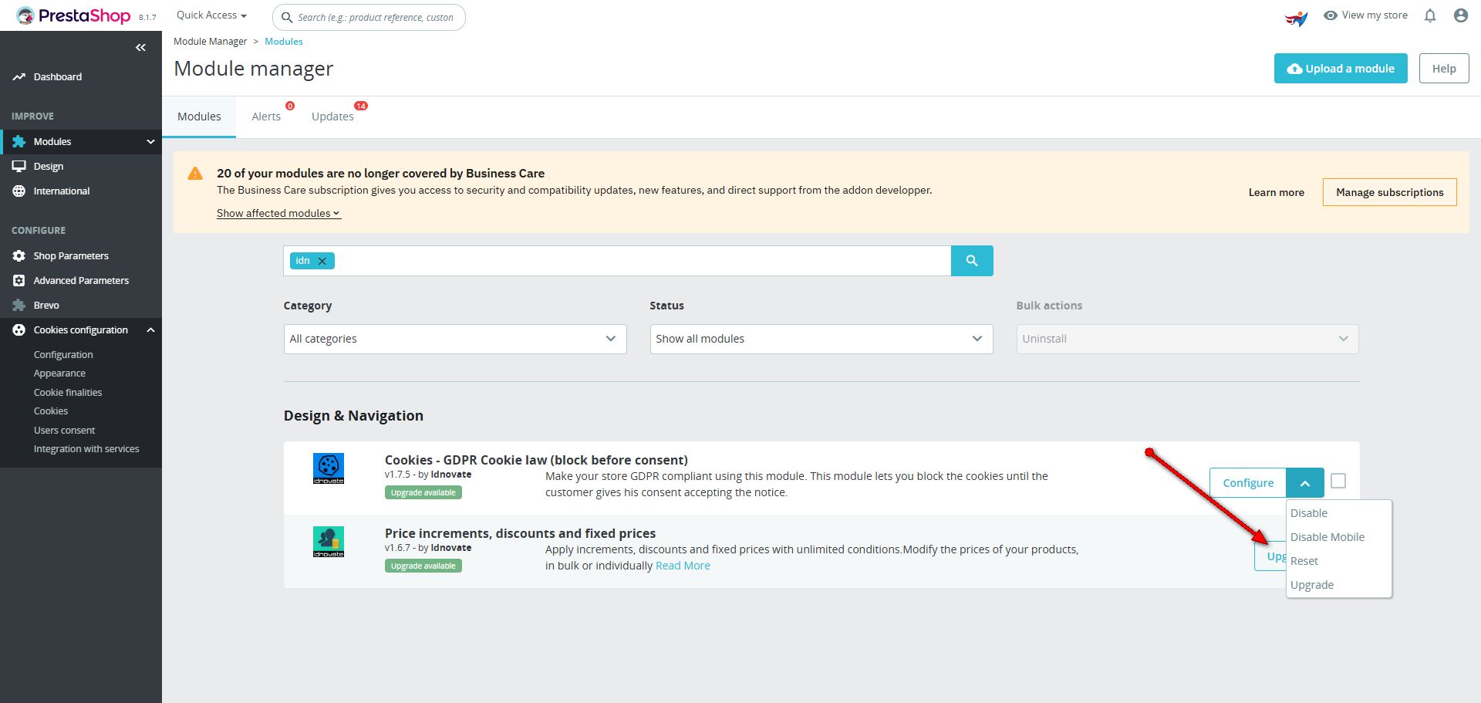The height and width of the screenshot is (703, 1481).
Task: Choose Reset in the module menu
Action: (x=1304, y=561)
